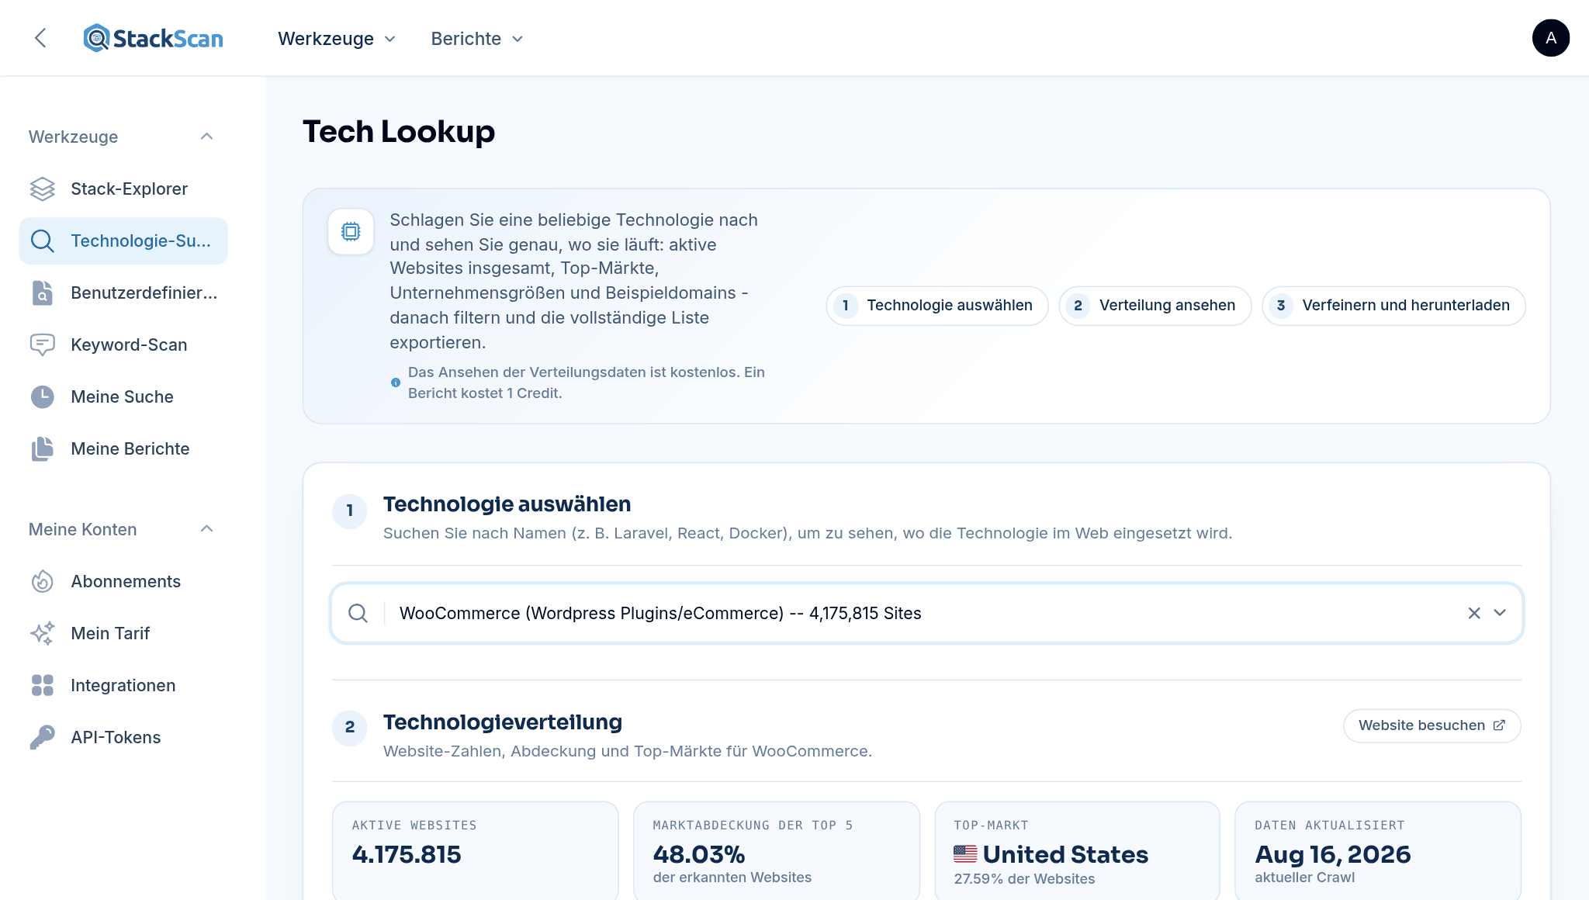Screen dimensions: 1589x900
Task: Click step pill Verteilung ansehen
Action: click(x=1155, y=306)
